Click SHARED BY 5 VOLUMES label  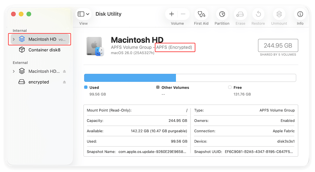click(x=278, y=55)
